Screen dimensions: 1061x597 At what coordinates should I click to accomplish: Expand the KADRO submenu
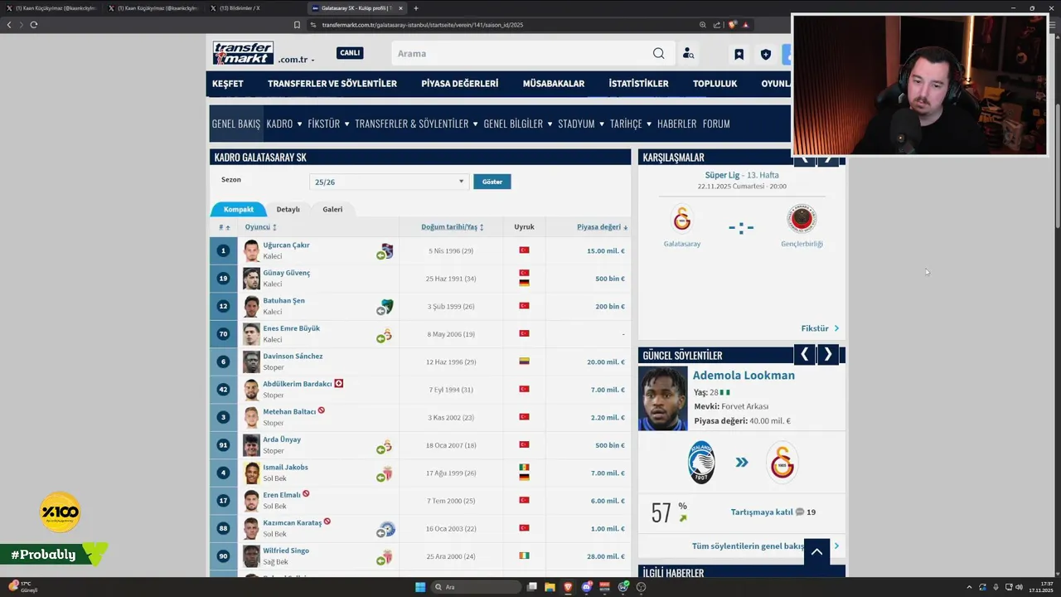pos(284,124)
